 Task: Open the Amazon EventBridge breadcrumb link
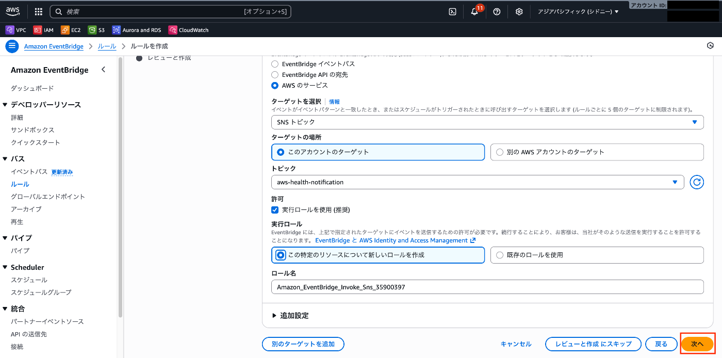coord(54,46)
